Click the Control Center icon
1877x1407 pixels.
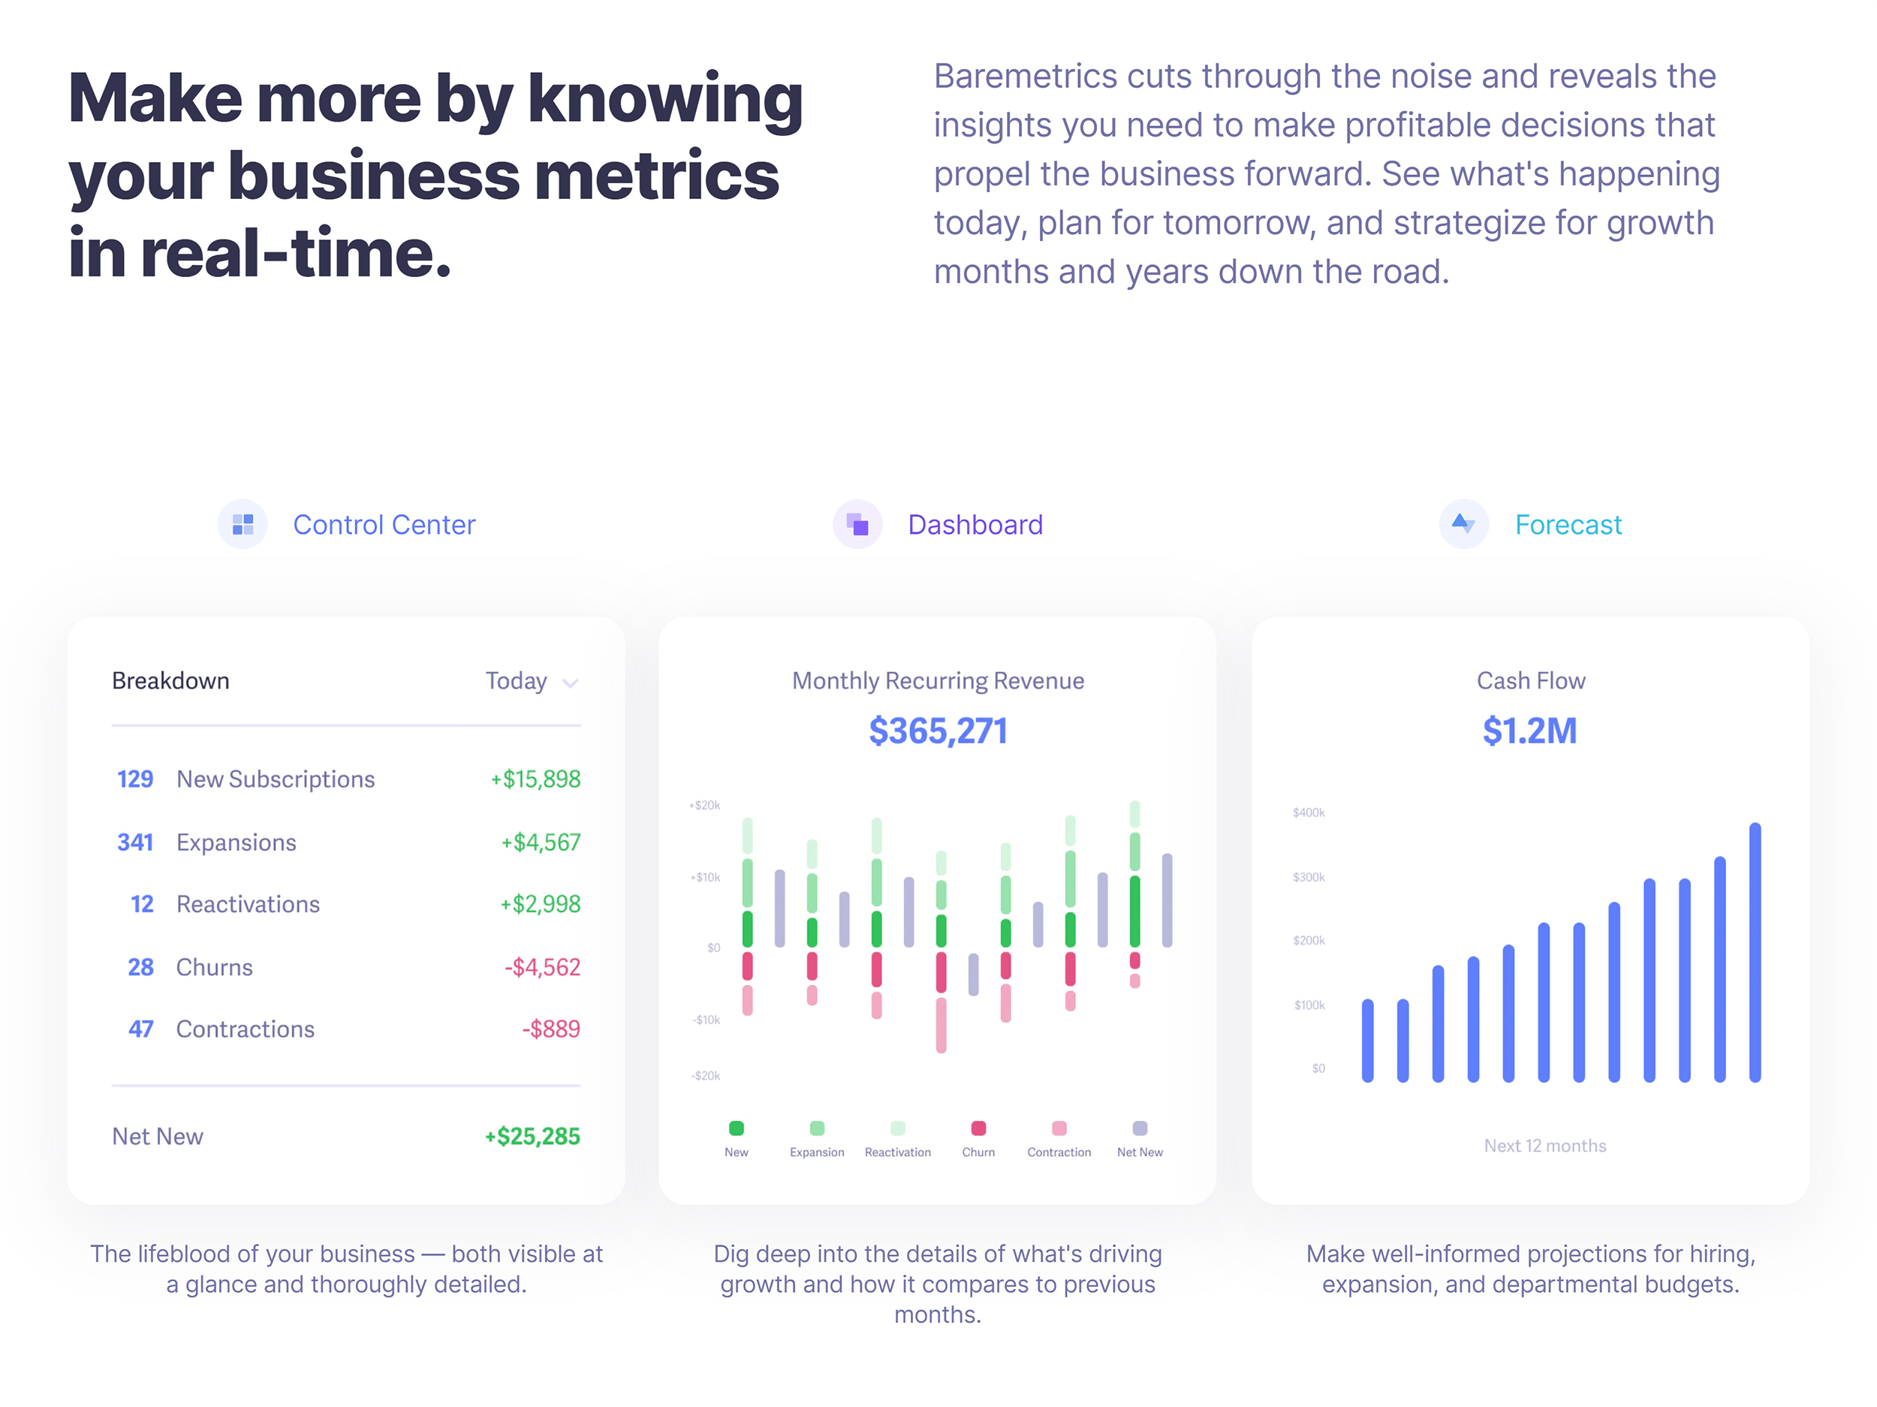click(x=243, y=523)
